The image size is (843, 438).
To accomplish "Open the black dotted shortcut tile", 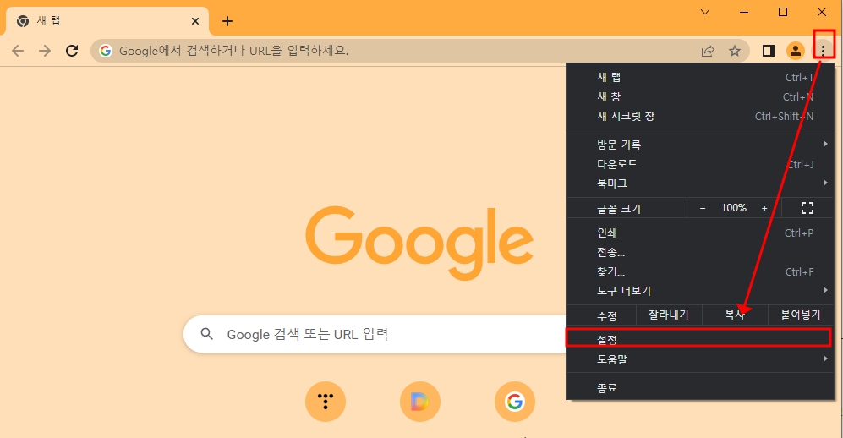I will (326, 402).
